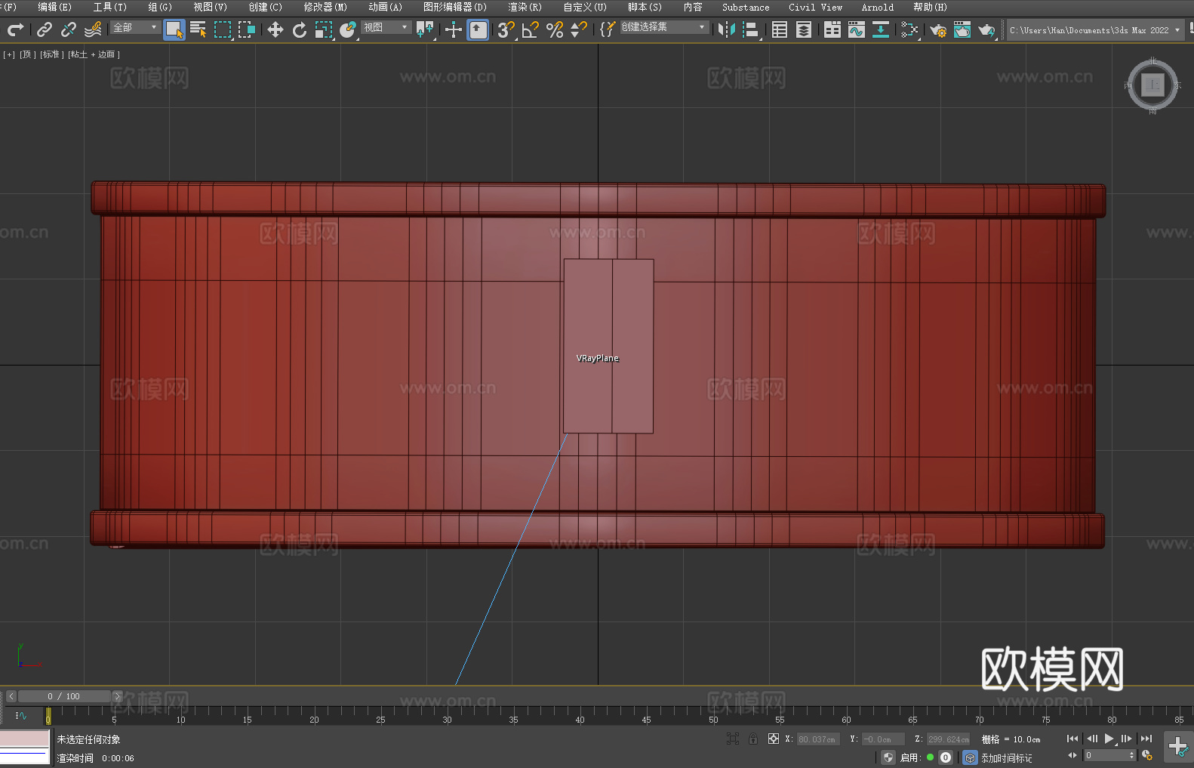Open the Arnold menu
The image size is (1194, 768).
(x=877, y=7)
